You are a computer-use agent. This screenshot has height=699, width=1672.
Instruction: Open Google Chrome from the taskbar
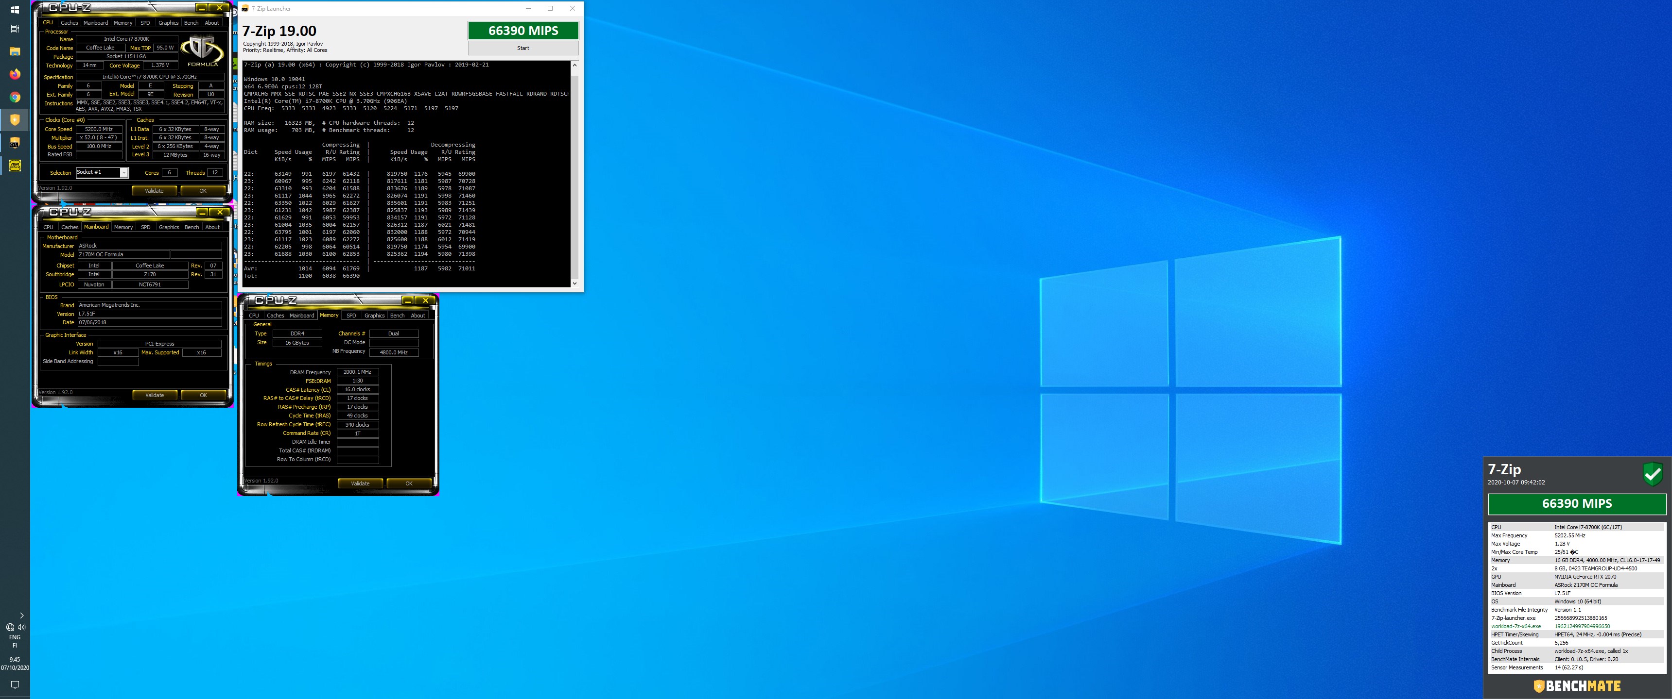(x=15, y=97)
